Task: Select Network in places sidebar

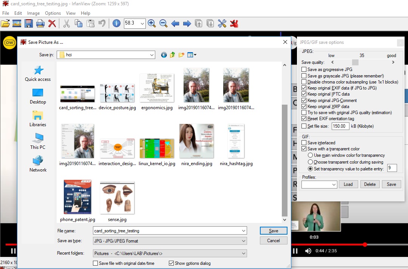Action: (38, 164)
